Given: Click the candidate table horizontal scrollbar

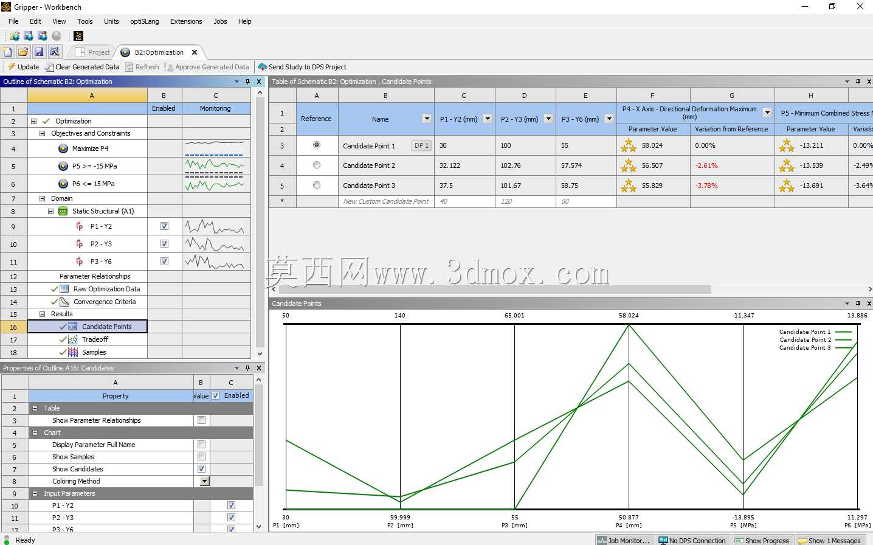Looking at the screenshot, I should pos(494,290).
